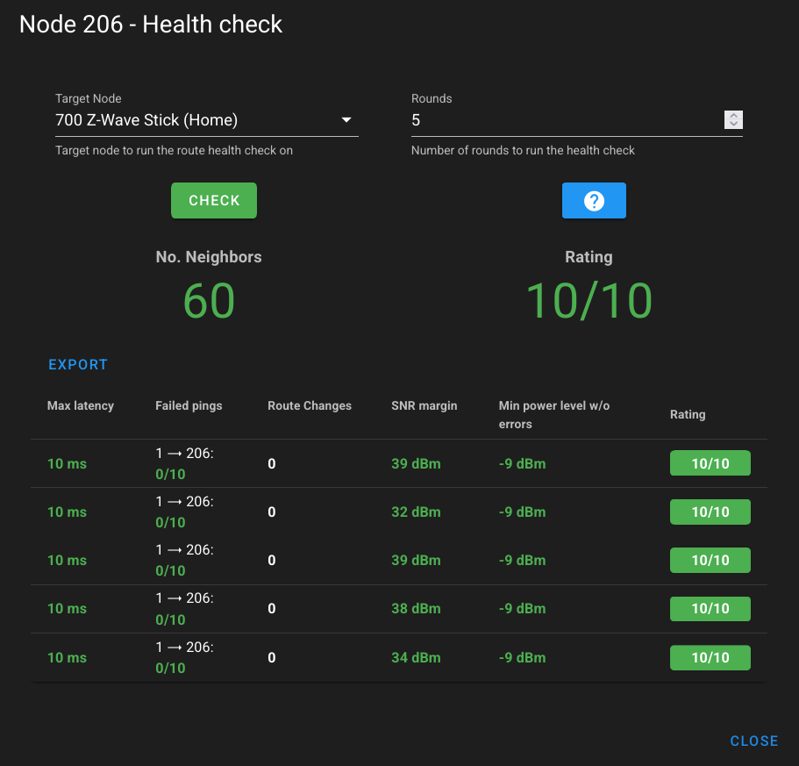The height and width of the screenshot is (766, 799).
Task: Click the Rating column header
Action: (x=687, y=413)
